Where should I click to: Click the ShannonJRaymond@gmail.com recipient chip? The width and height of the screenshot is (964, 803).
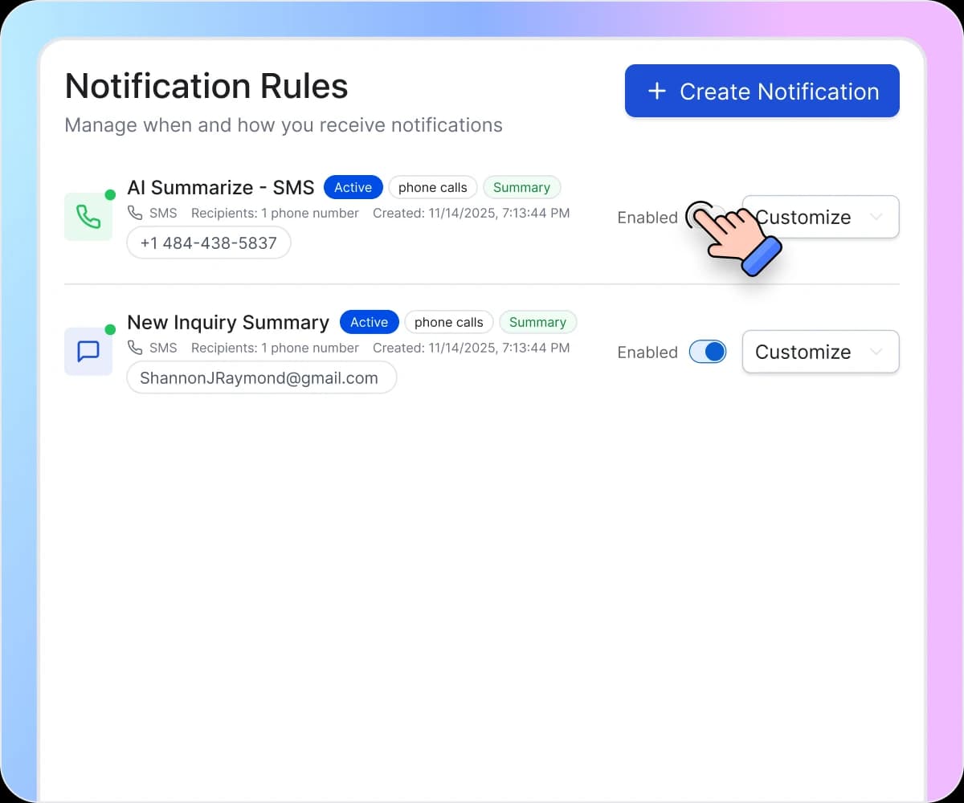click(x=261, y=377)
